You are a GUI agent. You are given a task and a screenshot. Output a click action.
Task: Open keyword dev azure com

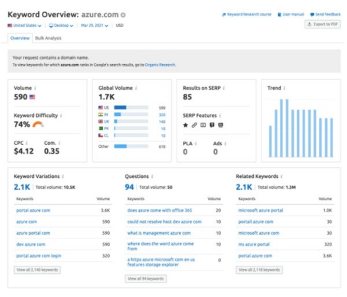[x=31, y=244]
